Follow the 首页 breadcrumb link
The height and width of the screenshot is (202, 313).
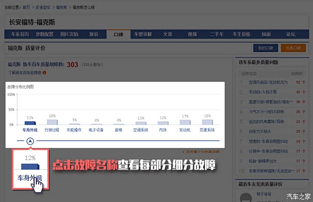(26, 8)
